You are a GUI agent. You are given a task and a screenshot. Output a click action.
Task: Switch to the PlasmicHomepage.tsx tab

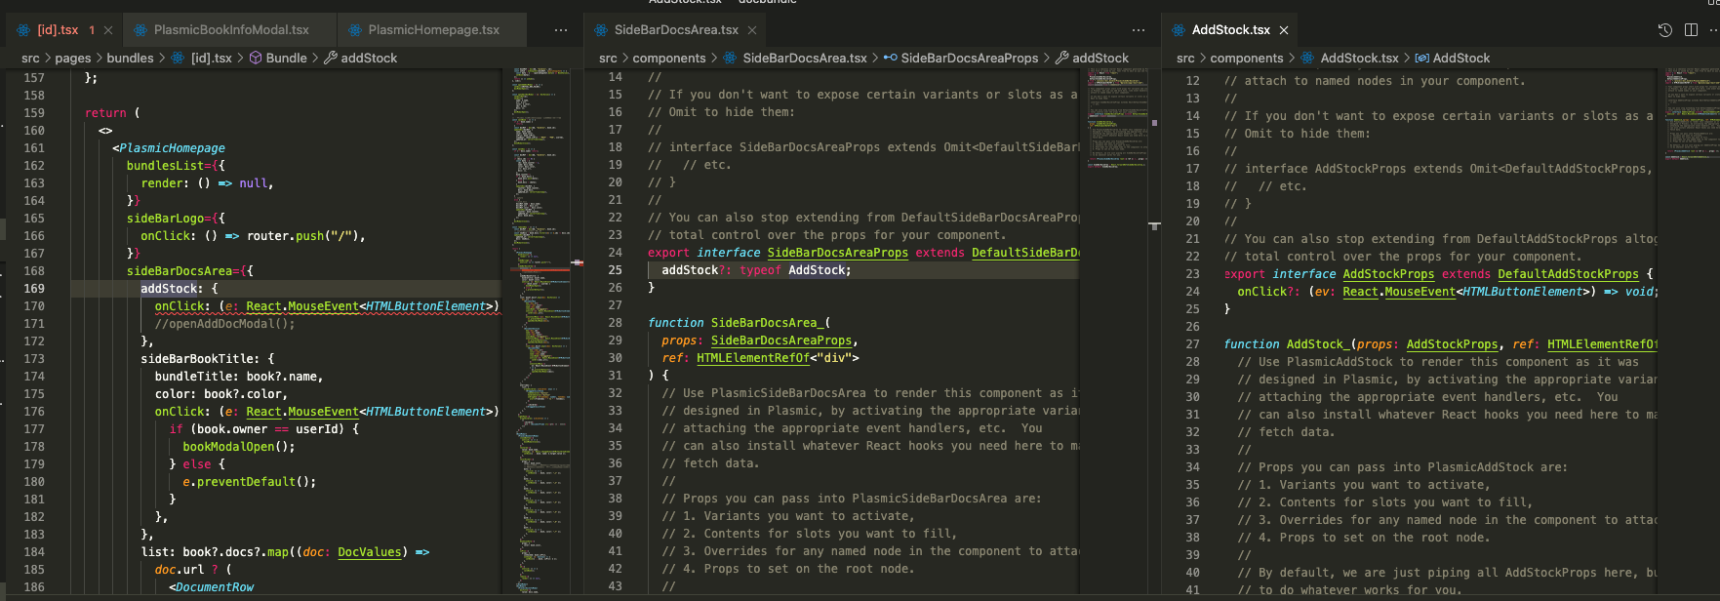pyautogui.click(x=433, y=30)
